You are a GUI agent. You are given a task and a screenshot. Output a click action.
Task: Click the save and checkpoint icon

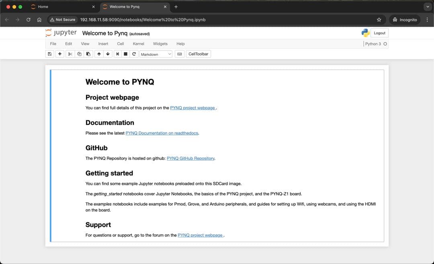pyautogui.click(x=49, y=54)
